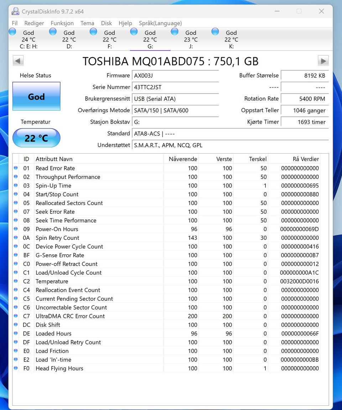This screenshot has height=410, width=342.
Task: Select the Load/Unload Retry Count row text
Action: pyautogui.click(x=68, y=342)
